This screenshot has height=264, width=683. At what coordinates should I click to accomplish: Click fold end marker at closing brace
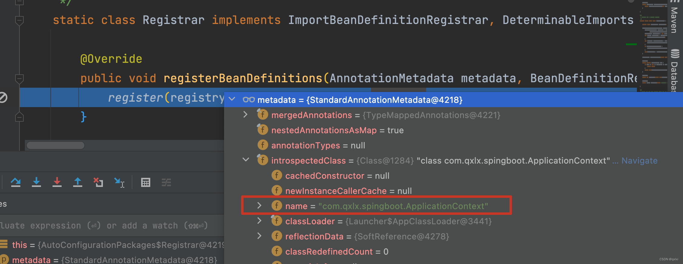pos(19,117)
